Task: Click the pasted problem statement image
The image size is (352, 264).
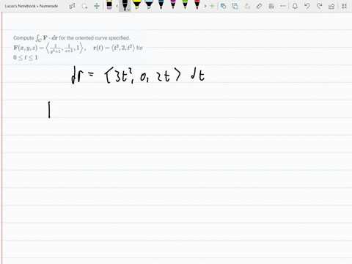Action: click(78, 47)
